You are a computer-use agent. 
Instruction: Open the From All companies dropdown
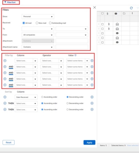[38, 35]
